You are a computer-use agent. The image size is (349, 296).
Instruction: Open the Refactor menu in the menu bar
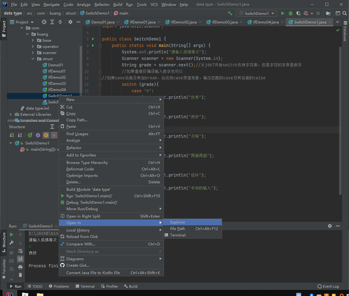102,4
